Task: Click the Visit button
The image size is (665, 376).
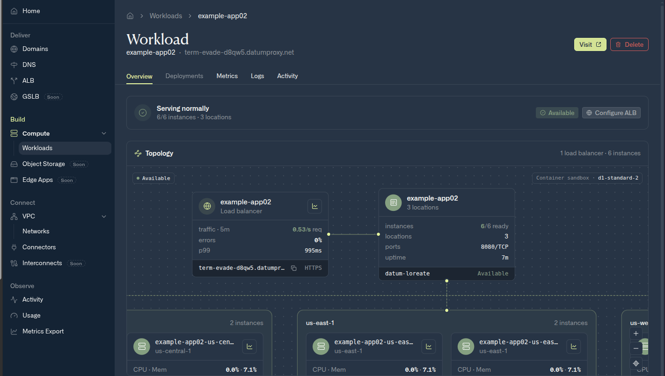Action: tap(590, 44)
